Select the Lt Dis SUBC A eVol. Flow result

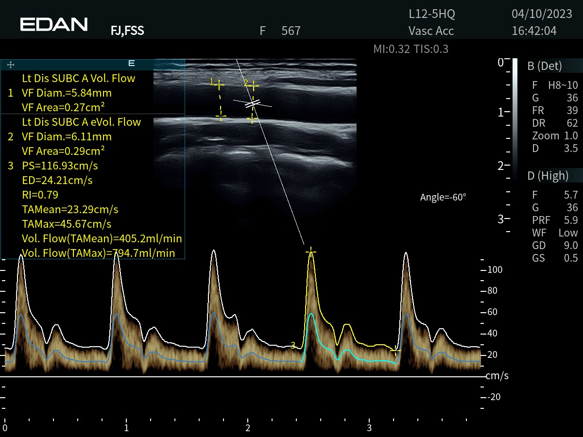tap(81, 122)
